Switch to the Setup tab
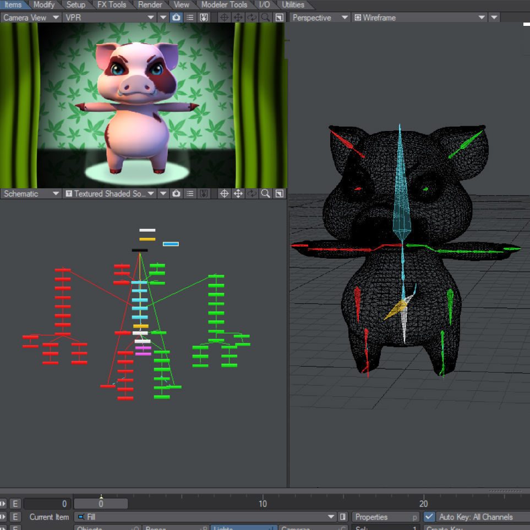Viewport: 530px width, 530px height. (x=76, y=5)
